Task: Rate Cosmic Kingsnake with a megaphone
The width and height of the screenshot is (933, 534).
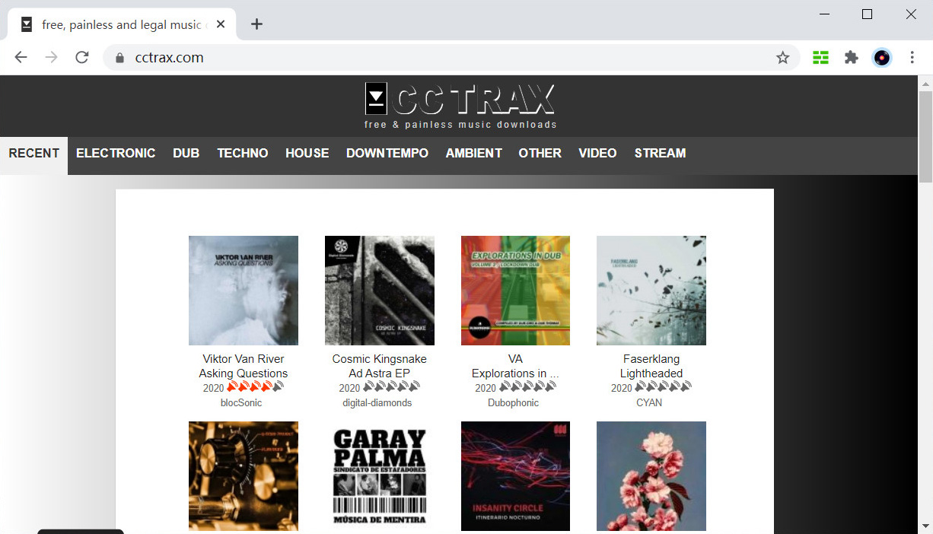Action: 379,386
